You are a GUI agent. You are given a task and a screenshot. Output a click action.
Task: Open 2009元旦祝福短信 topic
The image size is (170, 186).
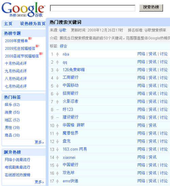20,48
